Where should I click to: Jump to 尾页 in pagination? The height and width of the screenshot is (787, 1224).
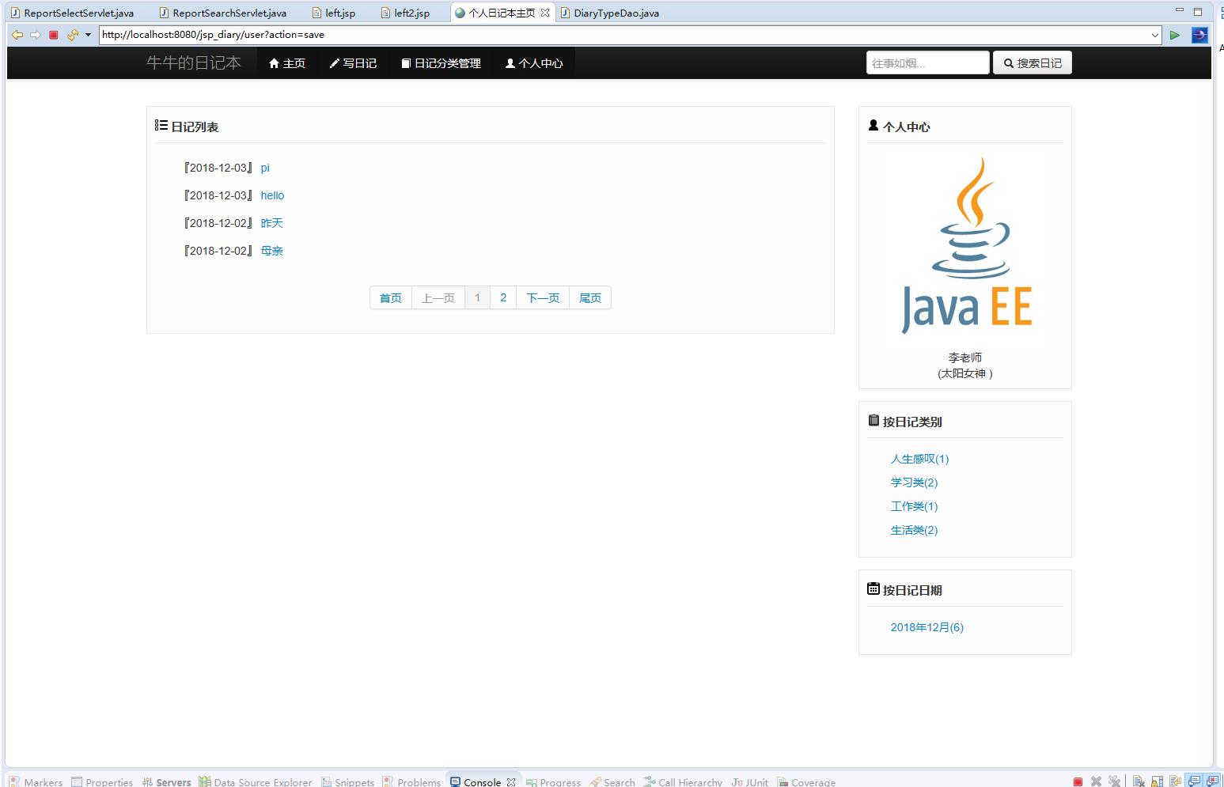(x=590, y=298)
